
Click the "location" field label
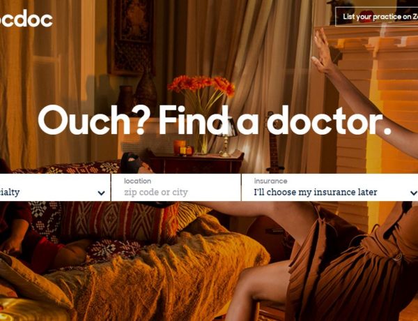coord(137,181)
